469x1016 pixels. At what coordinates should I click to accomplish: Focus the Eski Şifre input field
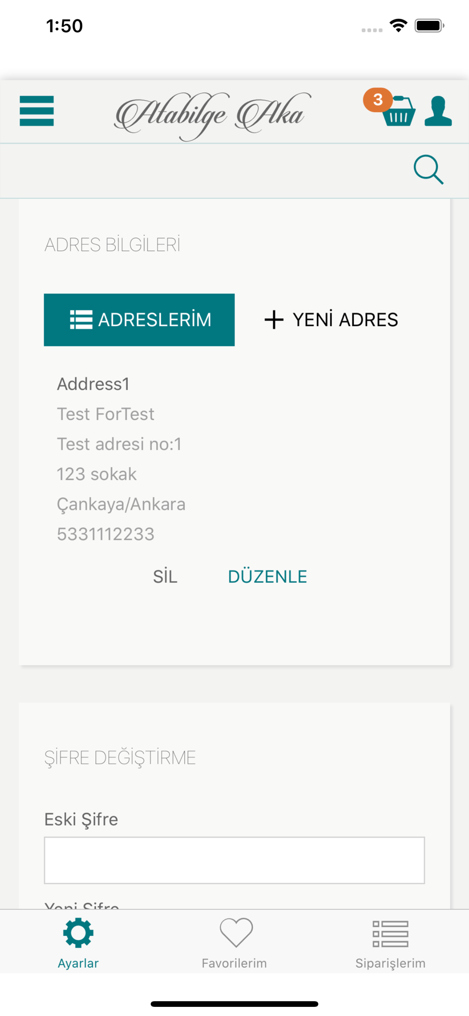(234, 861)
